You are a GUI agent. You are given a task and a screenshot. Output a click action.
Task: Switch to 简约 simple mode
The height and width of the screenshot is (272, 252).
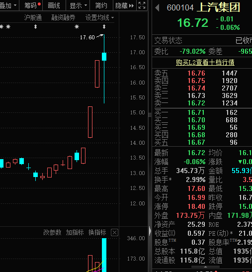tap(101, 6)
